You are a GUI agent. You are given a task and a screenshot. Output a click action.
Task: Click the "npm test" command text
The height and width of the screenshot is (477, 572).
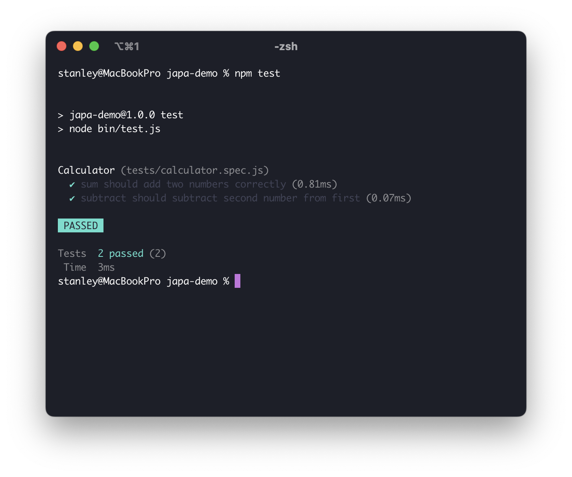tap(257, 73)
